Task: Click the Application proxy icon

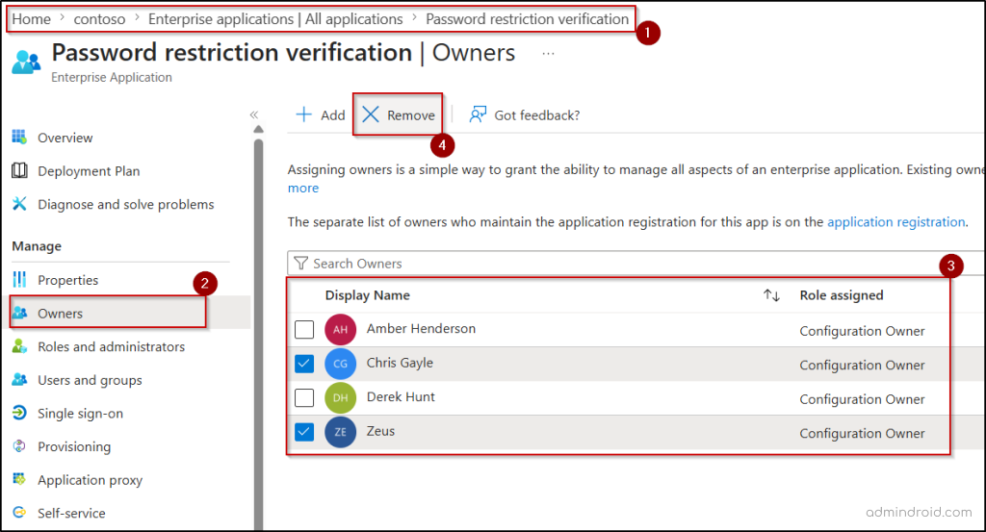Action: click(x=19, y=479)
